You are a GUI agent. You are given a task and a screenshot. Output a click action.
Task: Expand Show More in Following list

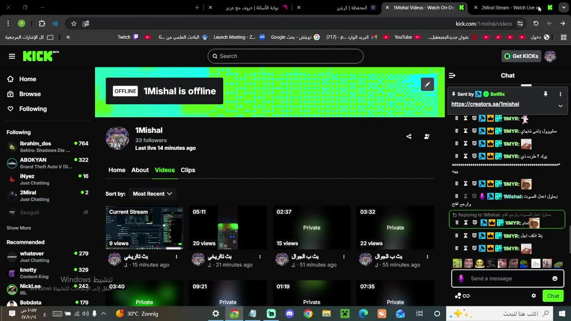coord(19,228)
